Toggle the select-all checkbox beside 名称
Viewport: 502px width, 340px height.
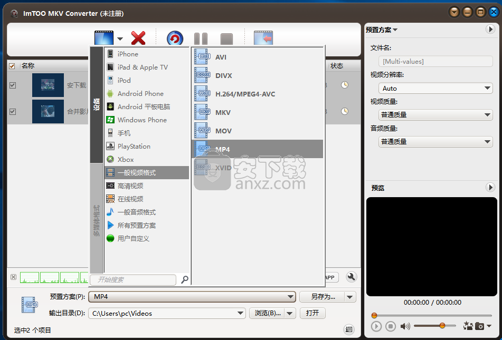(x=12, y=66)
